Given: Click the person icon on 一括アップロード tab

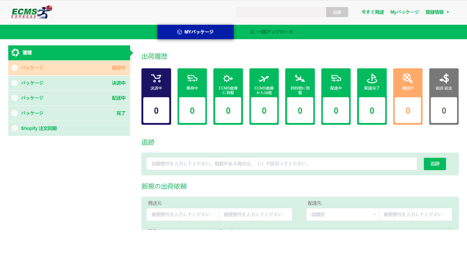Looking at the screenshot, I should click(252, 32).
